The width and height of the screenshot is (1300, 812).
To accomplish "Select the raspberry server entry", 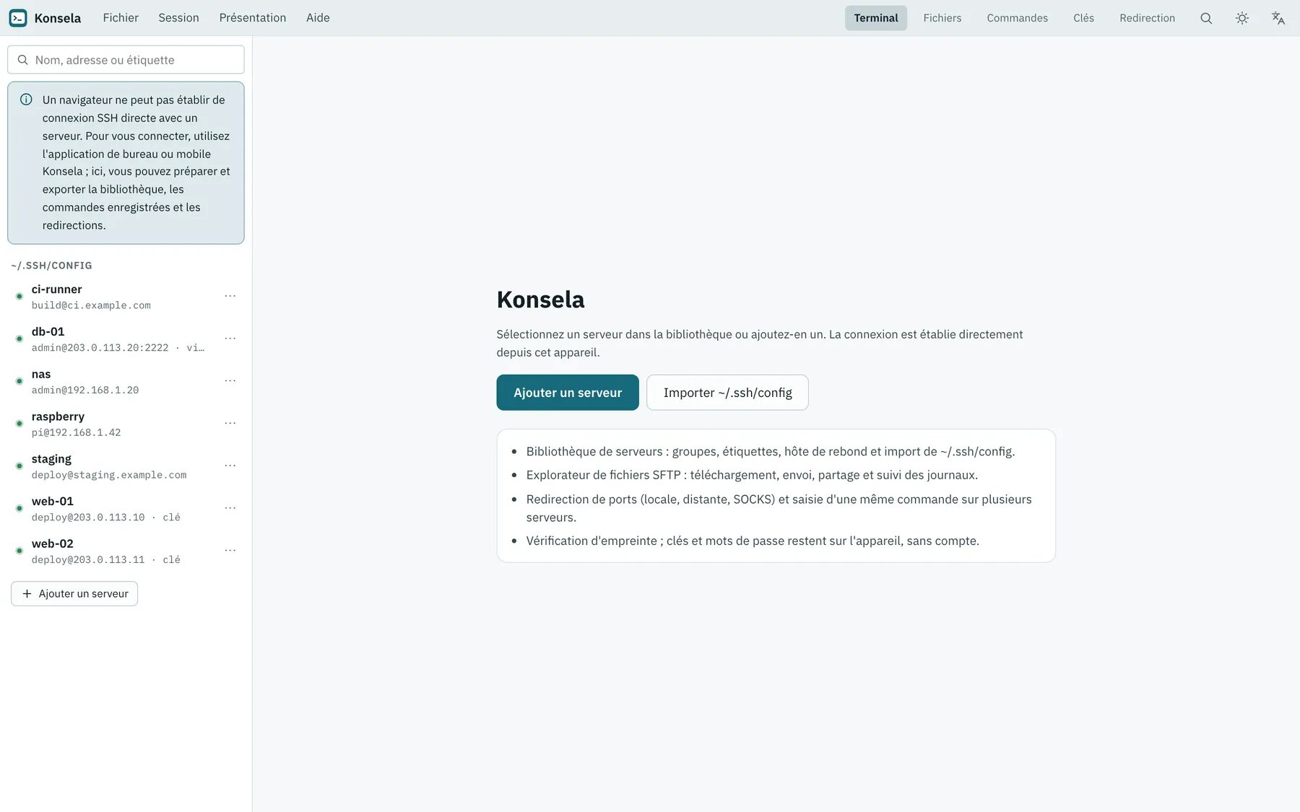I will tap(126, 424).
